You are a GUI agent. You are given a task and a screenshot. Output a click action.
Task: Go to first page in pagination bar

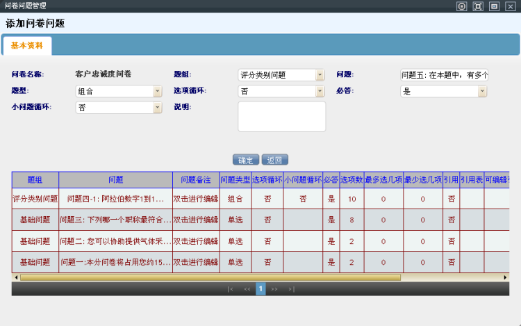tap(230, 289)
